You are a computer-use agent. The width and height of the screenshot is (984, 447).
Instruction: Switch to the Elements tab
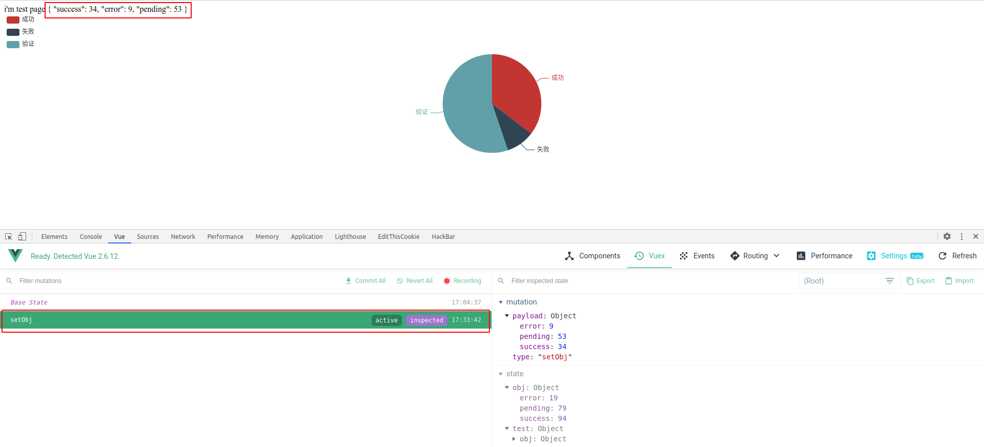(54, 236)
